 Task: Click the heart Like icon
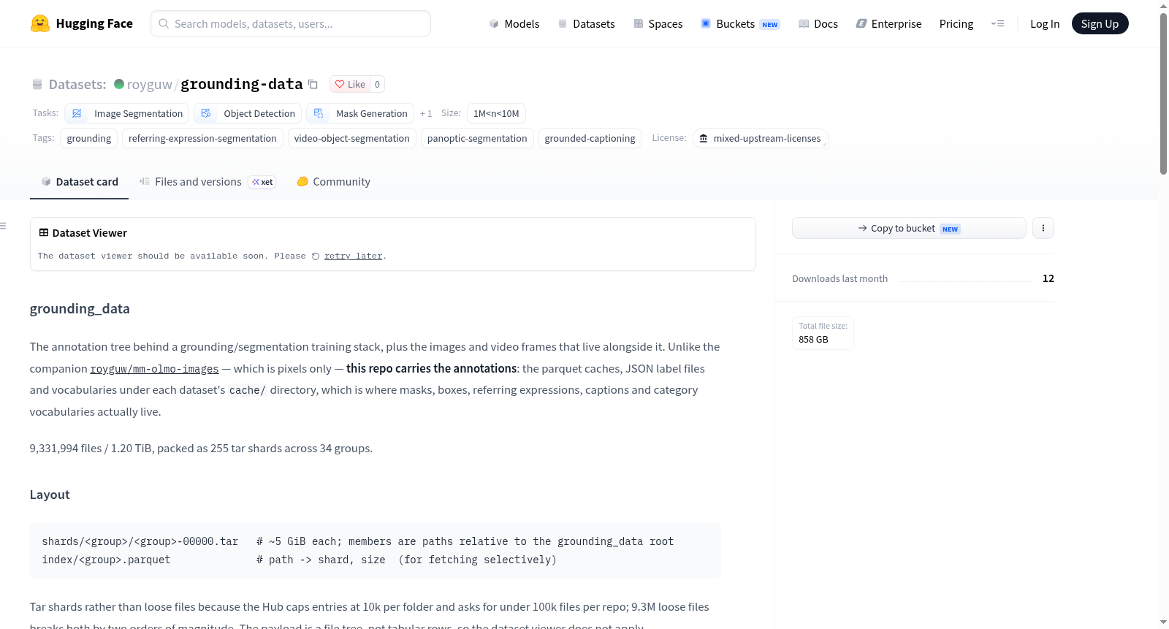(340, 84)
